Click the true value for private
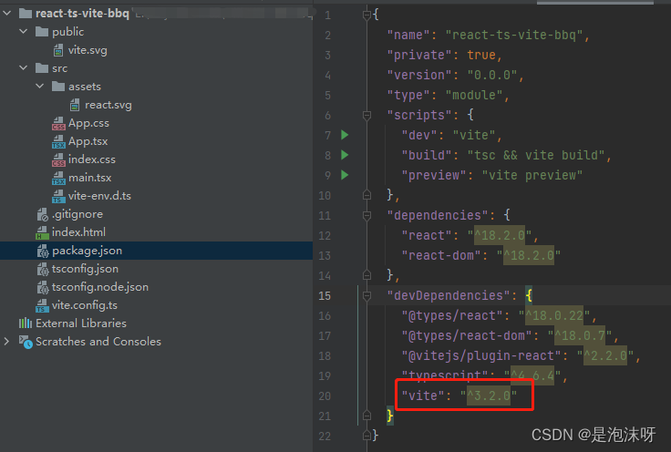This screenshot has width=671, height=452. click(481, 56)
